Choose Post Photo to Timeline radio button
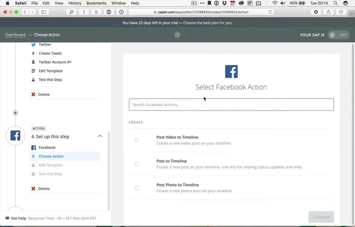The width and height of the screenshot is (355, 227). [137, 188]
